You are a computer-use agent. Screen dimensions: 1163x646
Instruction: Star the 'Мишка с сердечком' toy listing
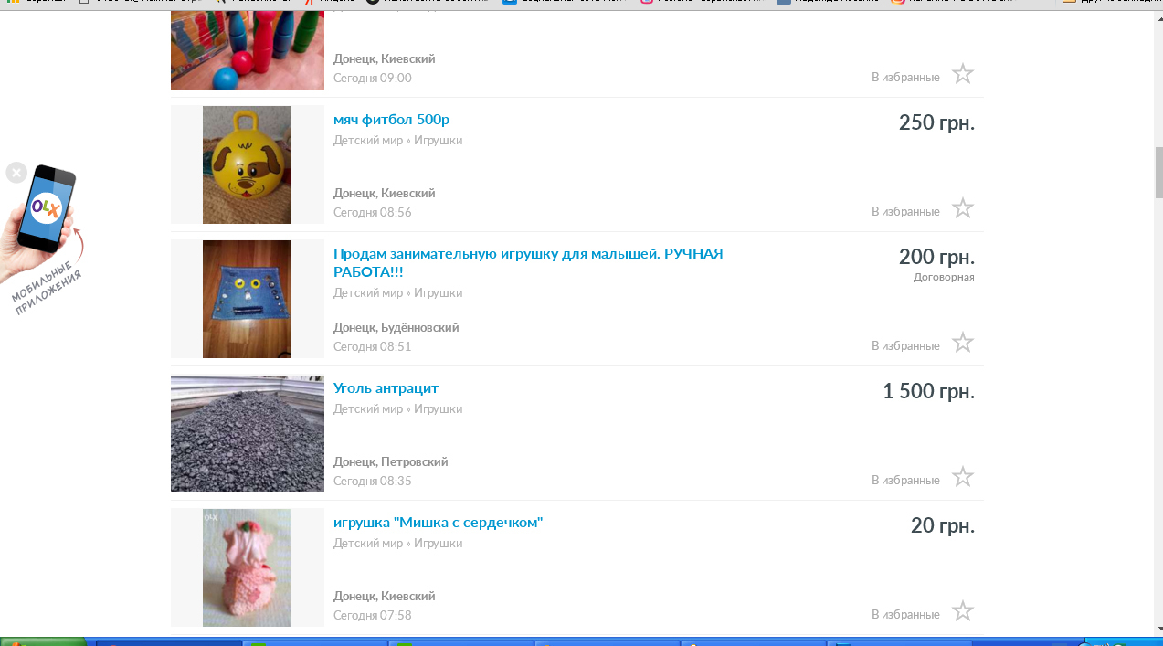[963, 611]
